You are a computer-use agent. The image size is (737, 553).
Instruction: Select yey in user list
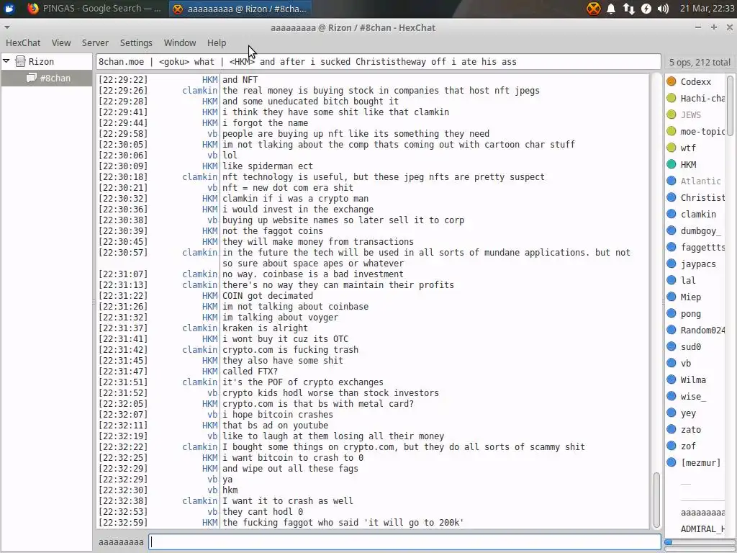coord(696,413)
